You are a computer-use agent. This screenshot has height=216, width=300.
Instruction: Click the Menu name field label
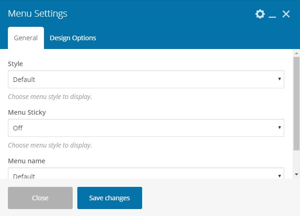click(x=26, y=161)
